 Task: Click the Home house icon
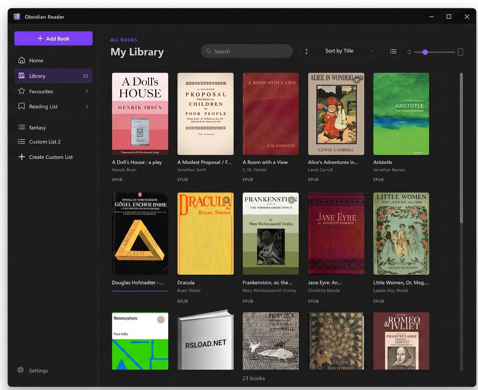click(x=22, y=60)
